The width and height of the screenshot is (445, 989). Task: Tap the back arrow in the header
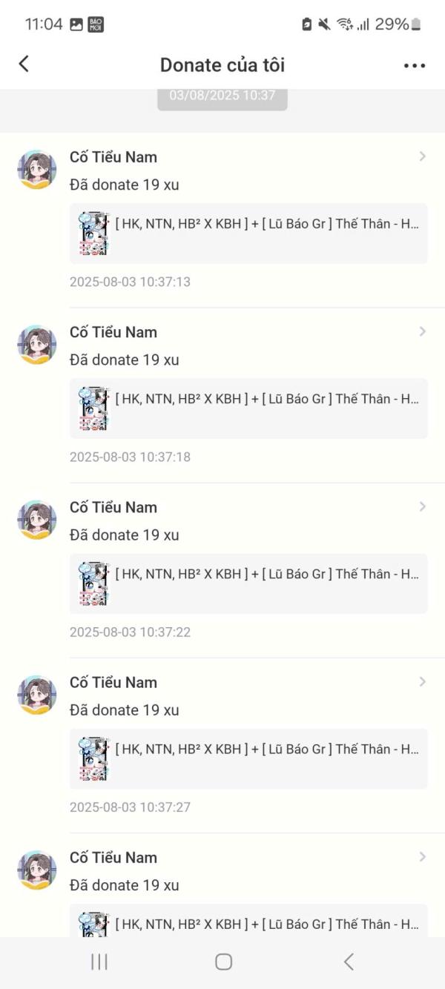[x=24, y=64]
